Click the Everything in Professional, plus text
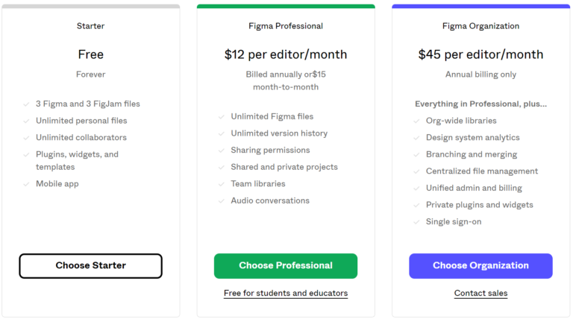Screen dimensions: 573x319 [x=480, y=104]
